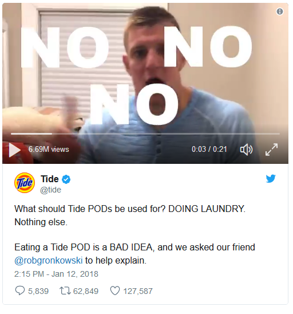The height and width of the screenshot is (314, 293).
Task: Click the 127,587 likes count
Action: pyautogui.click(x=138, y=291)
